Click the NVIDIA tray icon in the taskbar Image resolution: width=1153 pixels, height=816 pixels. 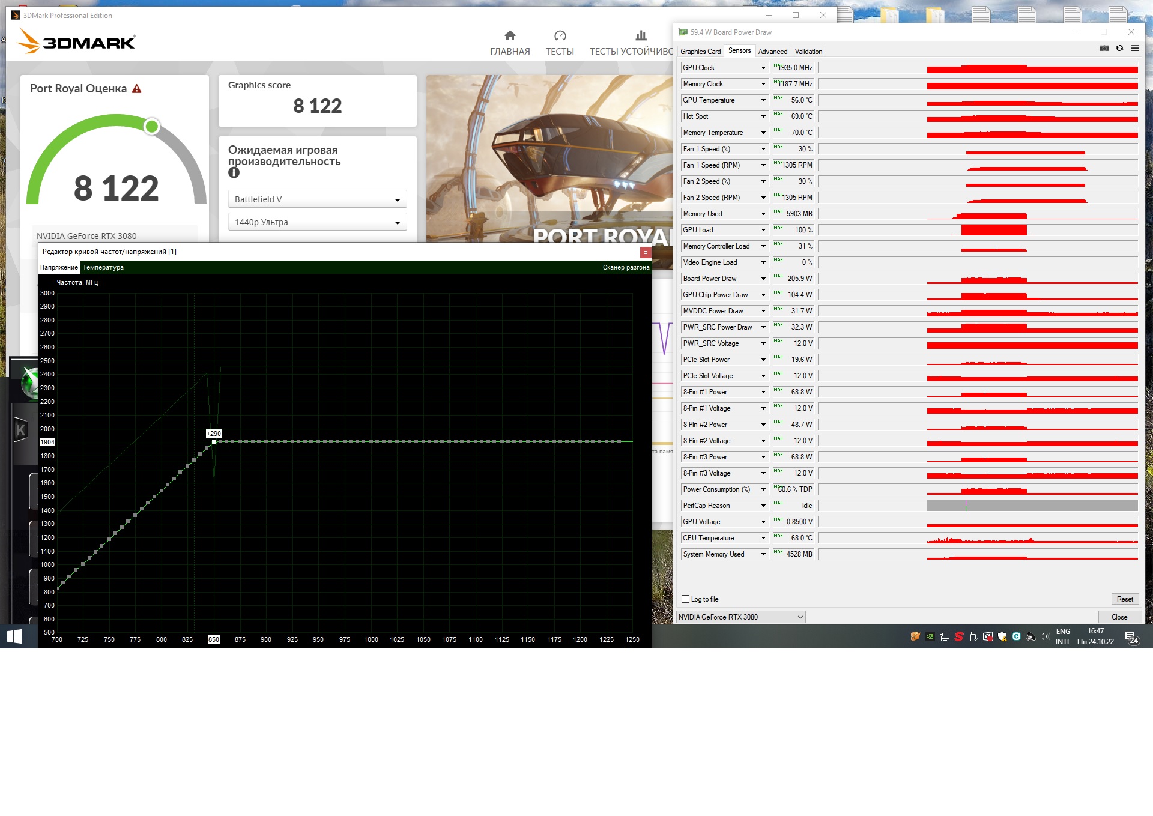[x=930, y=636]
